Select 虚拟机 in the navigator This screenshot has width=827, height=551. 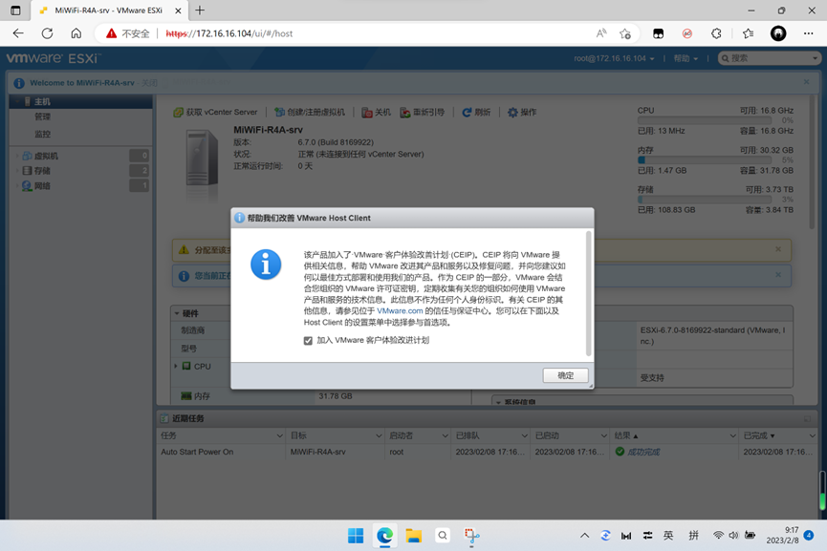tap(46, 156)
